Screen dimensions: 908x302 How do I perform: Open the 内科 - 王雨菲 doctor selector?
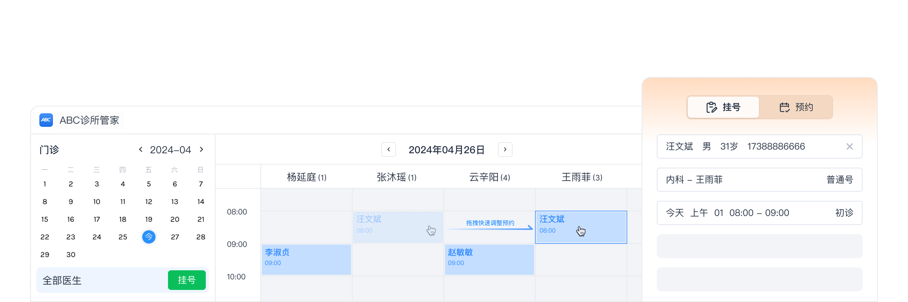[x=759, y=180]
